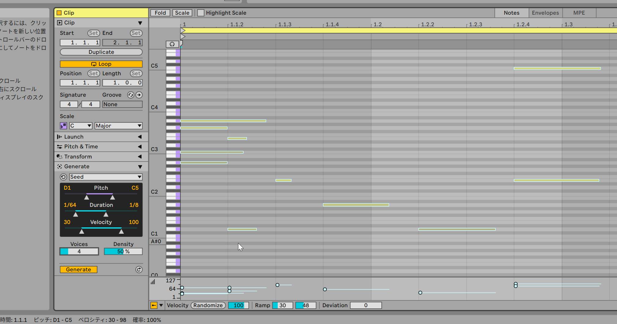This screenshot has height=324, width=617.
Task: Click the Ramp start value 30
Action: click(282, 305)
